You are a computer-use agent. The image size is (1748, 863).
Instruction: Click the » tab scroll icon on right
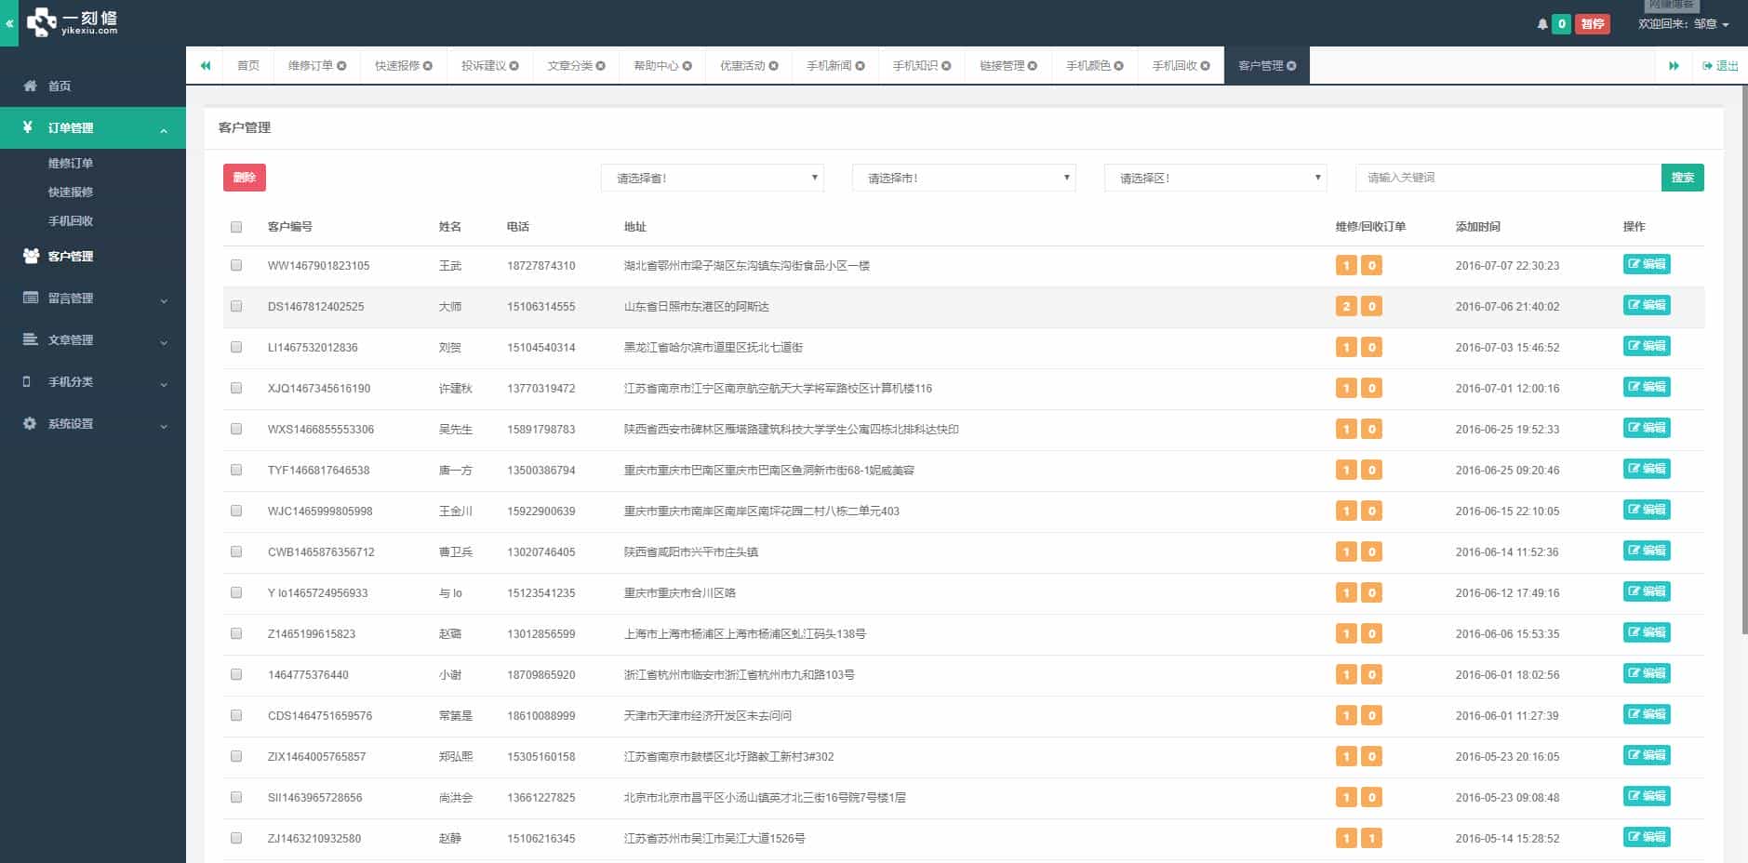[1675, 65]
